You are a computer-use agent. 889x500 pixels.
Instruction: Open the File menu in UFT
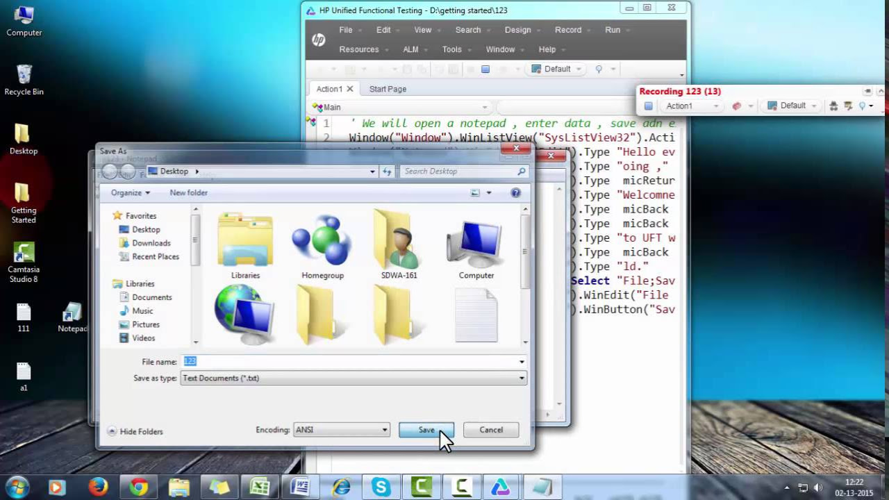(x=346, y=30)
